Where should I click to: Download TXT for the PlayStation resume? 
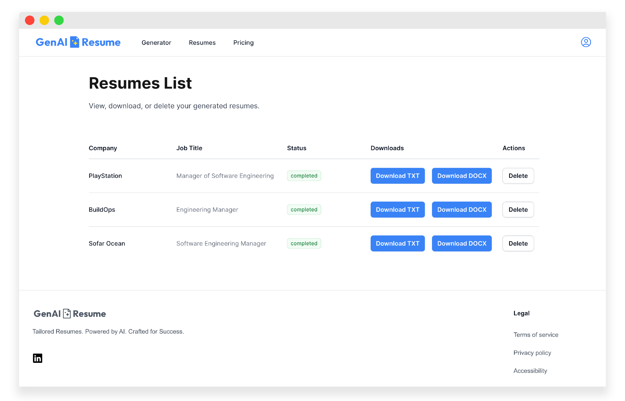click(x=397, y=176)
